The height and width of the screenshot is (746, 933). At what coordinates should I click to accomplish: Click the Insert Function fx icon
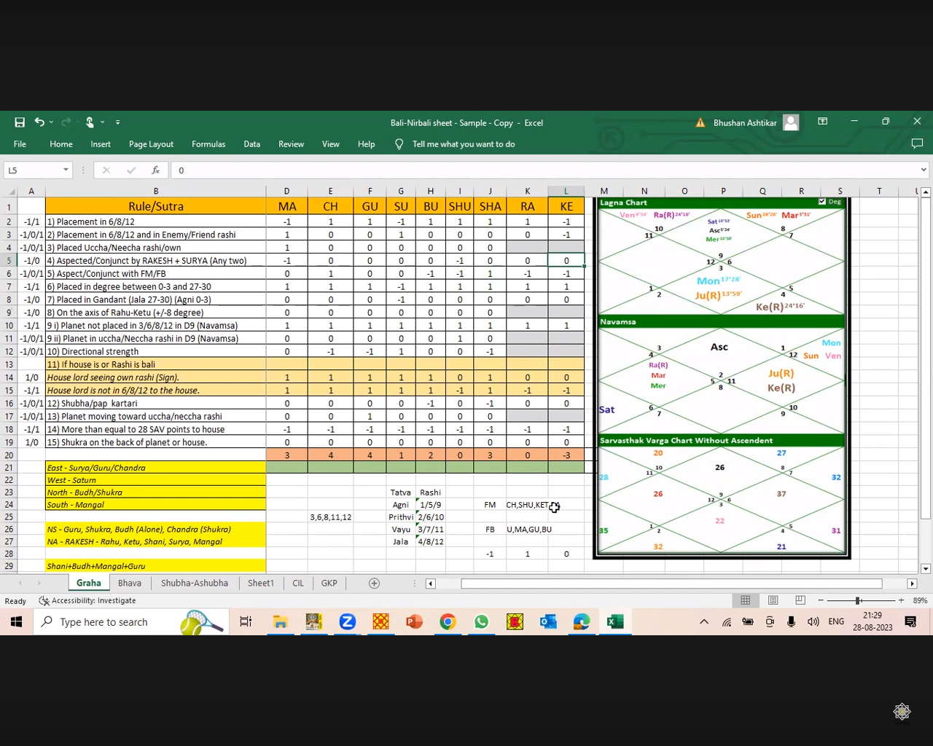(x=155, y=170)
